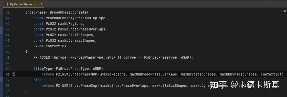
Task: Click the opening brace on line 47
Action: 26,52
